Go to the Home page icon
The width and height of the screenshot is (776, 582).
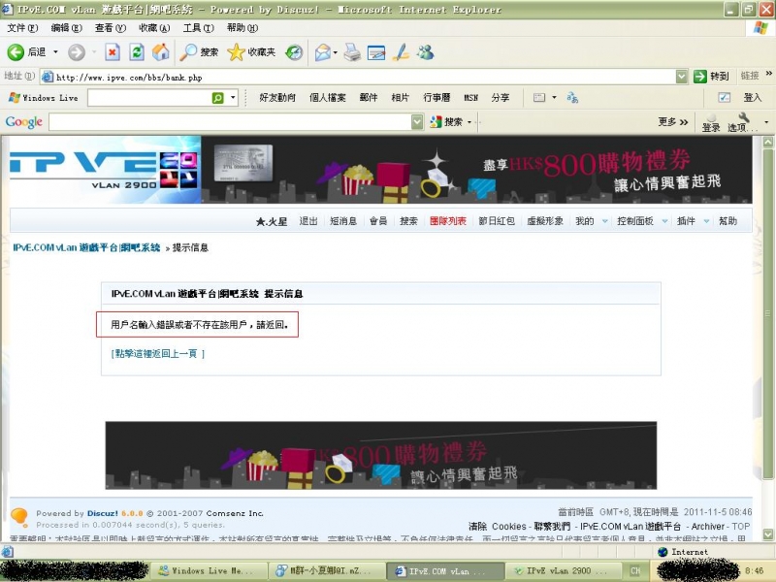pos(160,52)
